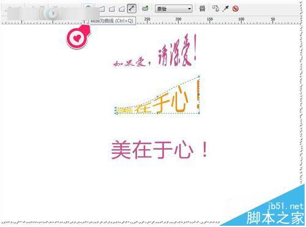Screen dimensions: 306x227
Task: Open the 原始 mapping mode dropdown
Action: pos(174,9)
